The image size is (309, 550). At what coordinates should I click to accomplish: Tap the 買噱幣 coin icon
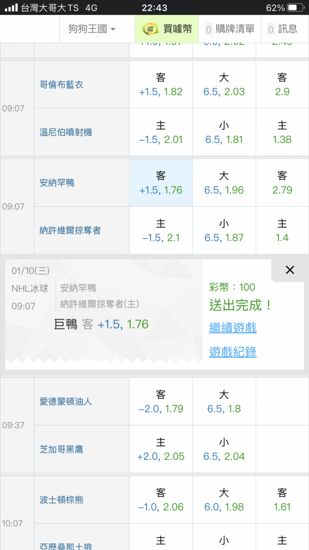tap(150, 29)
